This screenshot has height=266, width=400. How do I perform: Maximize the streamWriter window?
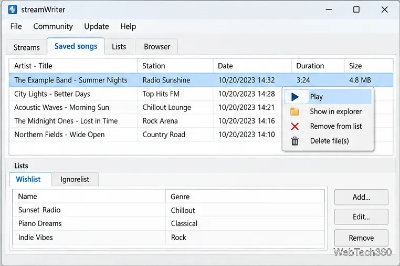point(356,9)
